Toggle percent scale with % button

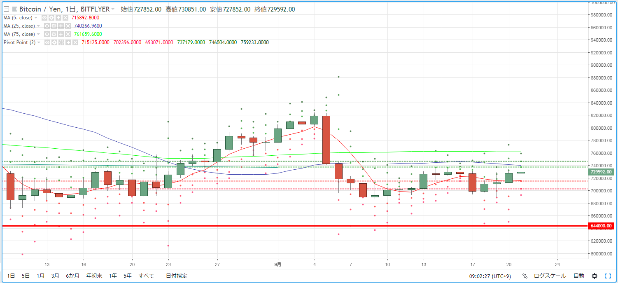(x=525, y=276)
